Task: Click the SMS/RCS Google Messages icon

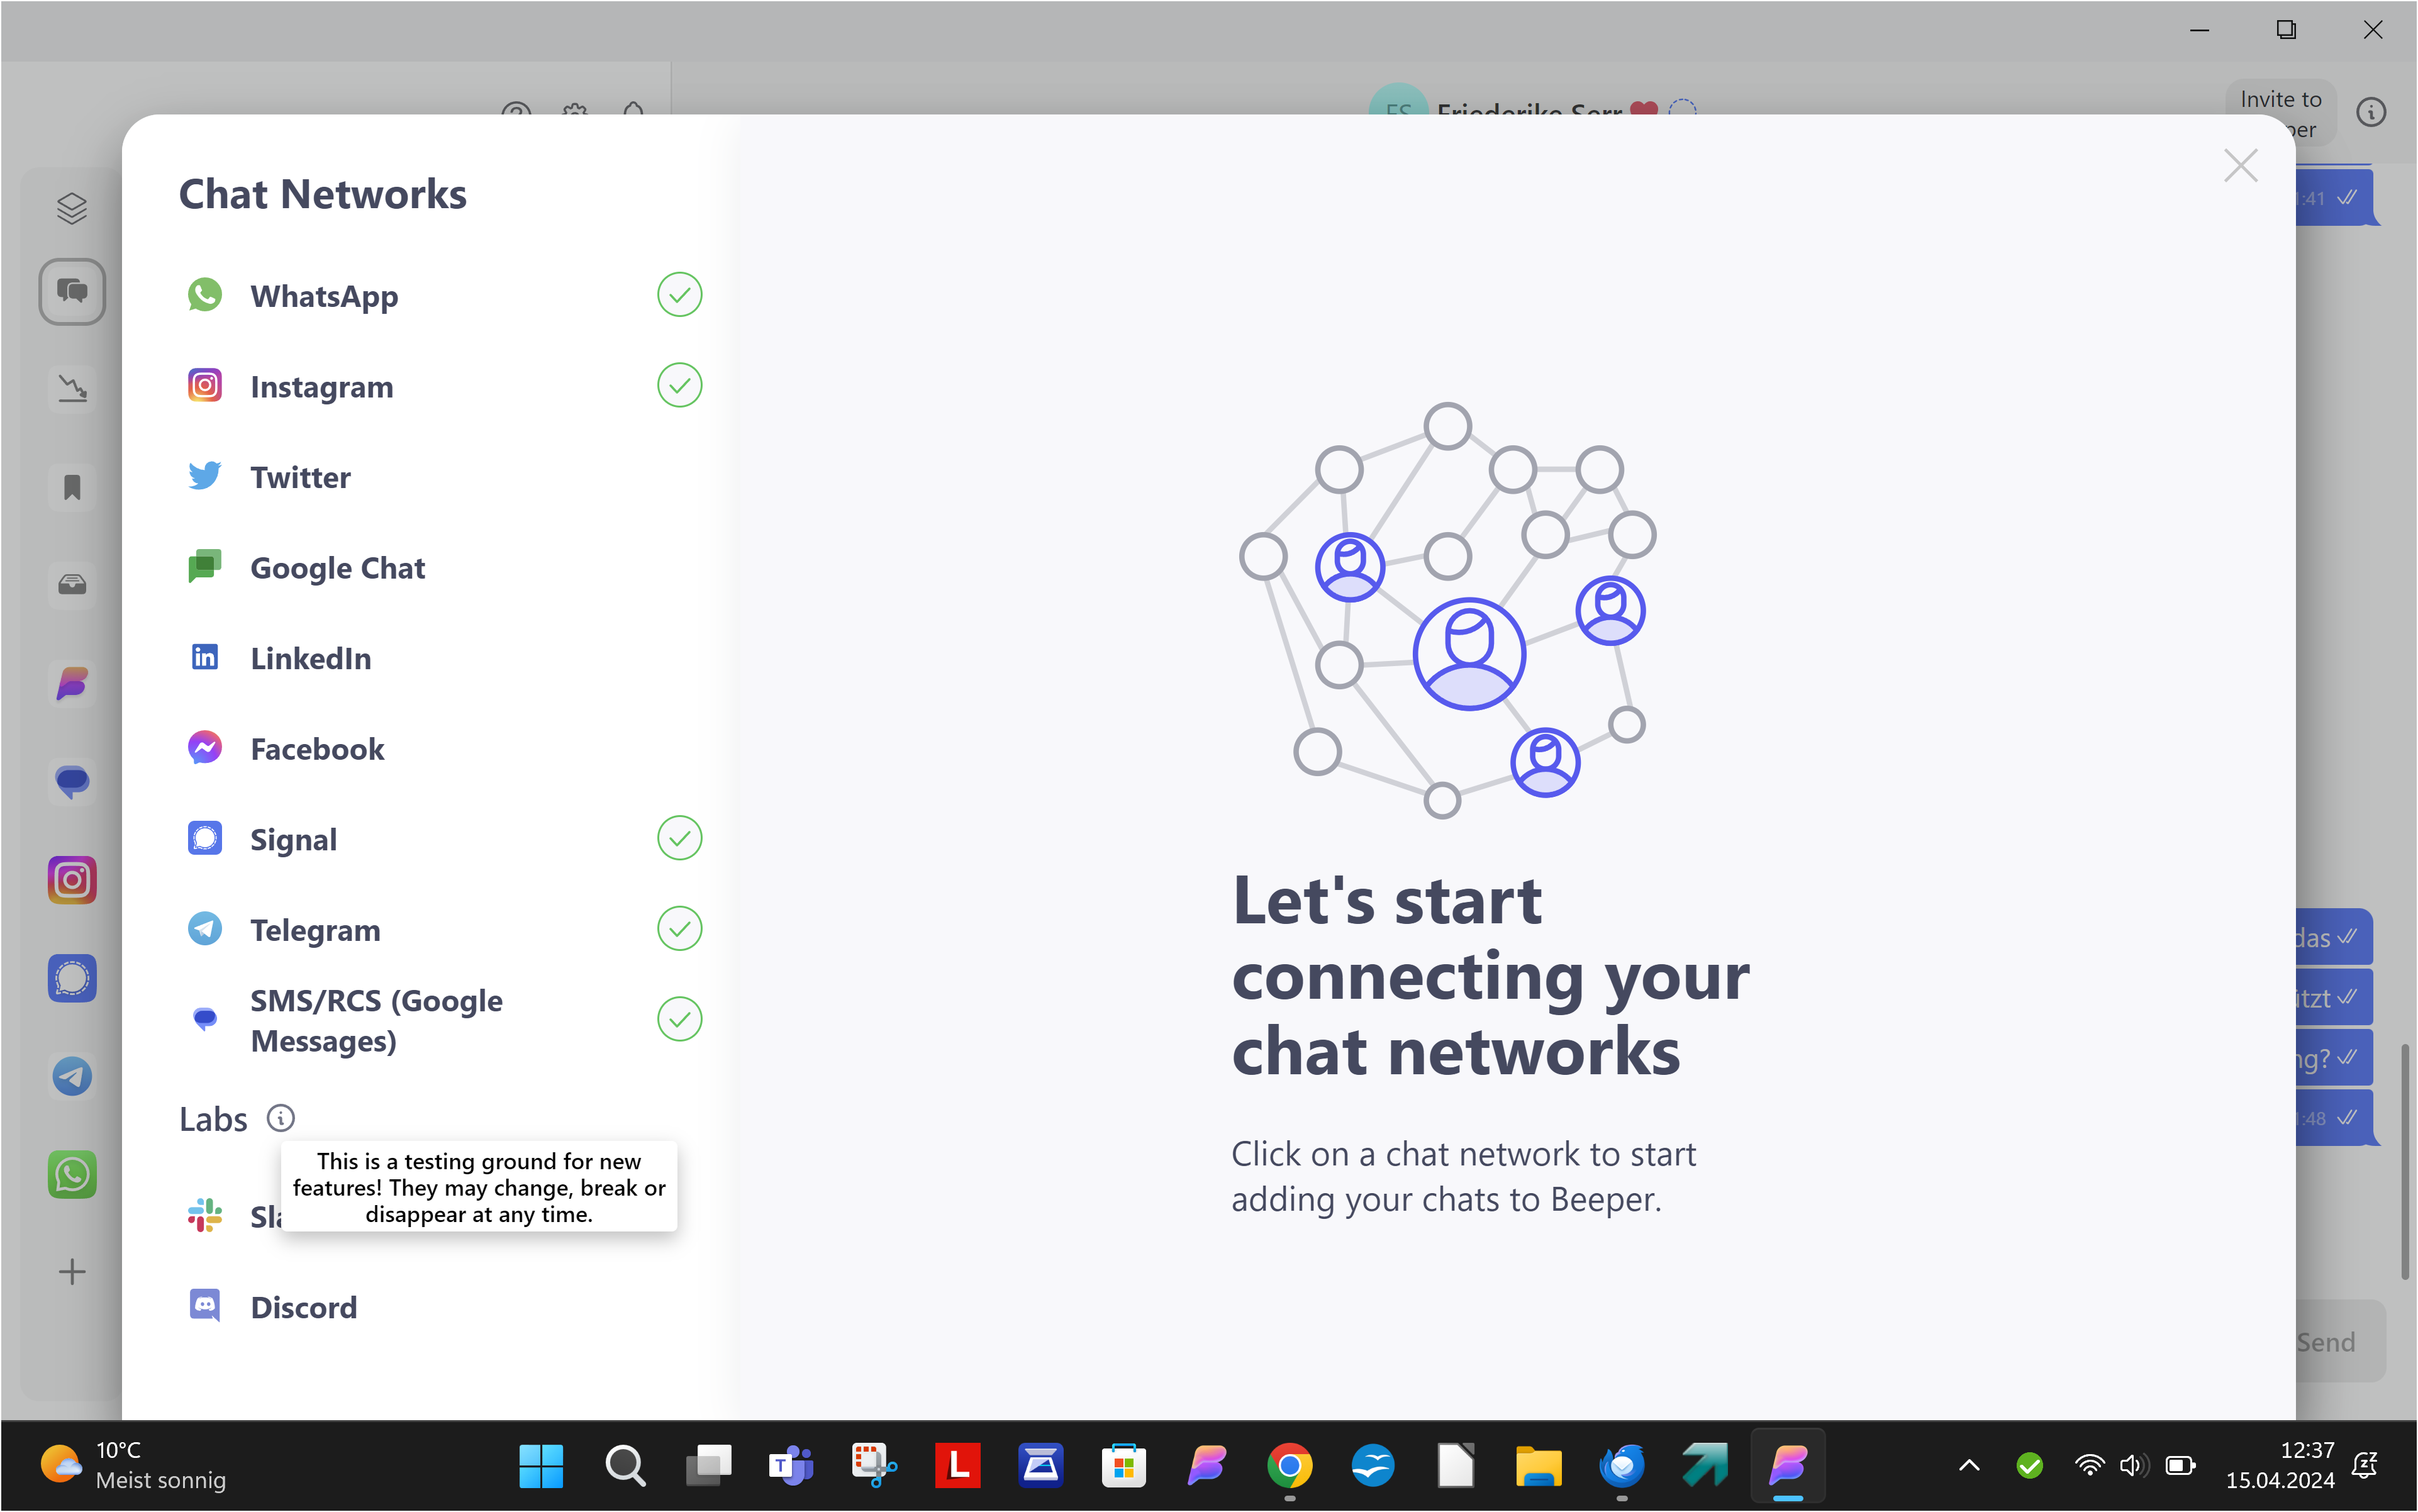Action: point(205,1019)
